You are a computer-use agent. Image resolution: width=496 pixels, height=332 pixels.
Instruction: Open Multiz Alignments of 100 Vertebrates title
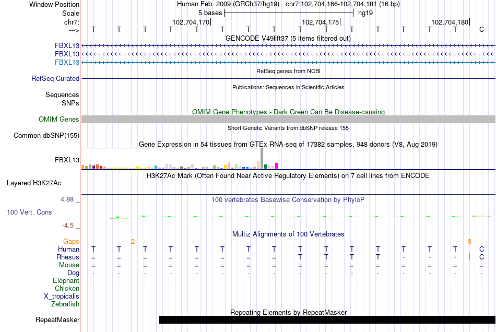pos(288,234)
